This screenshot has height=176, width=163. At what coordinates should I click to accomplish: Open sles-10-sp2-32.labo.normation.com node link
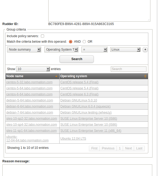click(x=32, y=119)
